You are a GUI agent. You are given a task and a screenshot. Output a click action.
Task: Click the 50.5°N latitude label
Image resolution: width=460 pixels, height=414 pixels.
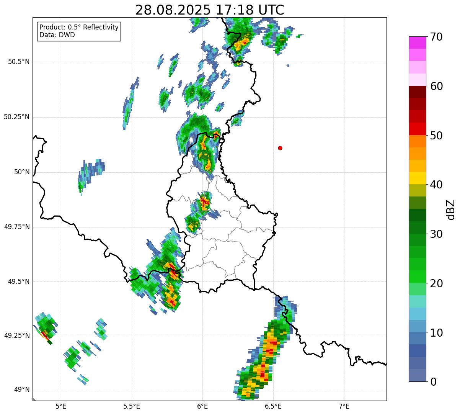point(19,62)
